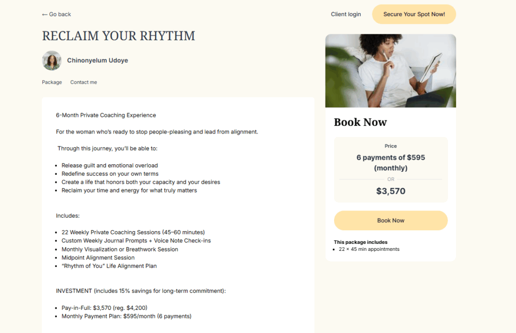Click the Book Now heading in the sidebar
Image resolution: width=516 pixels, height=333 pixels.
[360, 122]
